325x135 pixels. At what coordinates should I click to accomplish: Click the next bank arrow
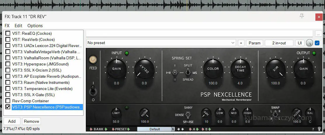tap(106, 129)
